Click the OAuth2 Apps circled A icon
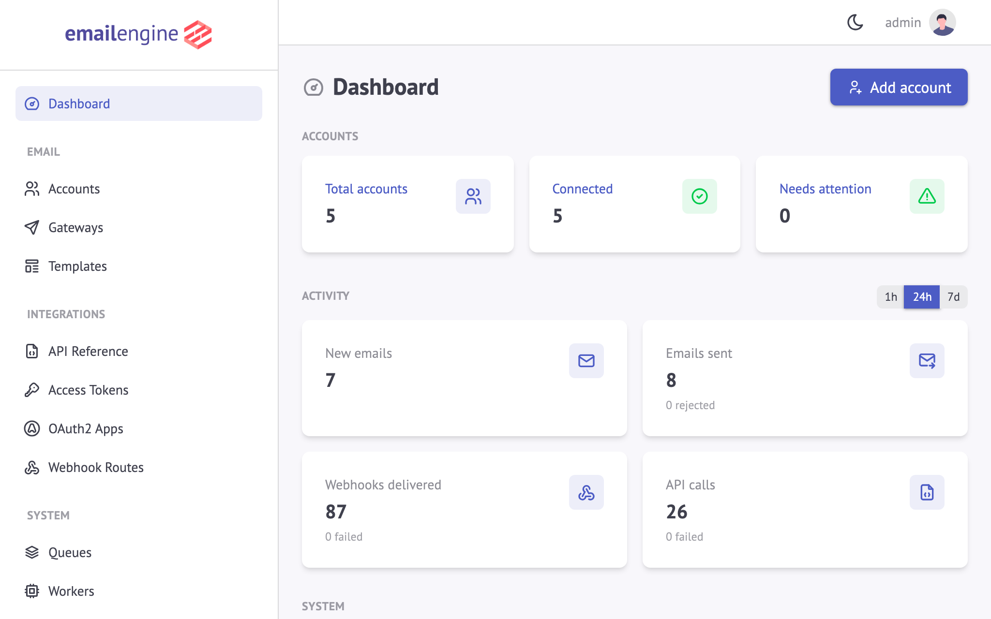 [32, 428]
